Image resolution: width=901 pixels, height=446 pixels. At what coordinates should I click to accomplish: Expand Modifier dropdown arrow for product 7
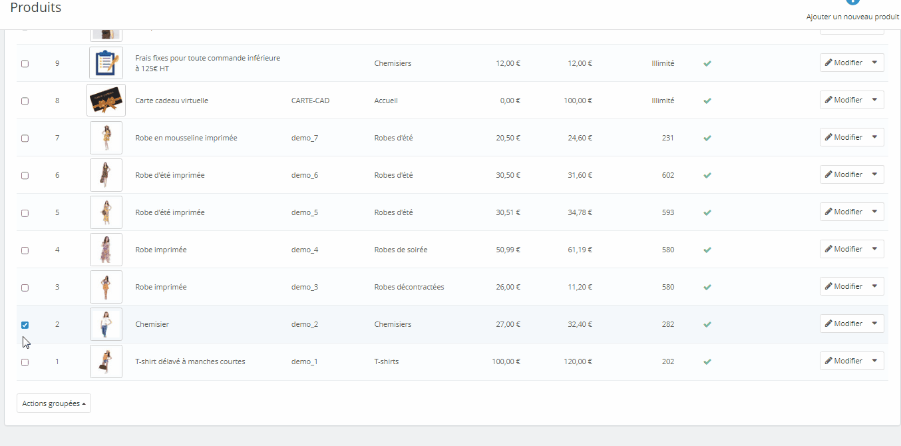874,137
